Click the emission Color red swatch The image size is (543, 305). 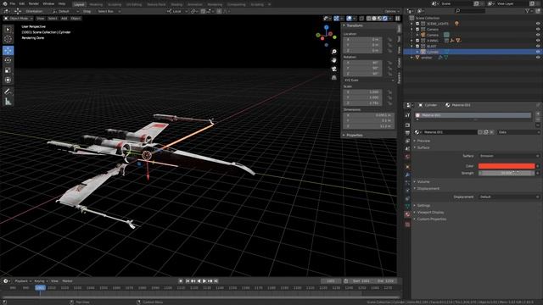coord(507,166)
